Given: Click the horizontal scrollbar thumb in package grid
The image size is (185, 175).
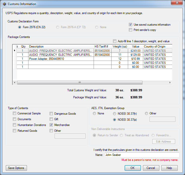Looking at the screenshot, I should [x=80, y=82].
